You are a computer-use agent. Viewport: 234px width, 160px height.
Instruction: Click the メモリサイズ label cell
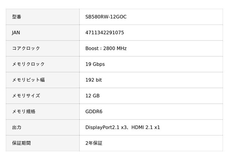point(43,96)
